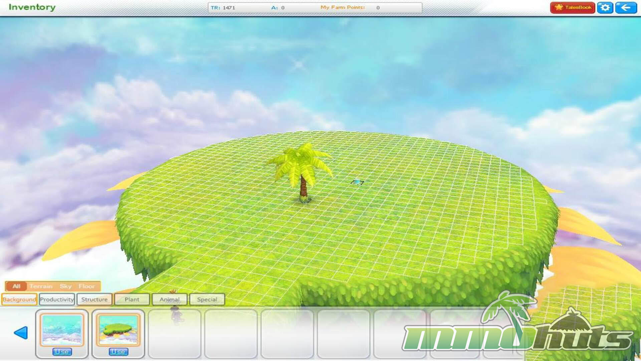The height and width of the screenshot is (361, 641).
Task: Select the sky background thumbnail
Action: click(x=62, y=330)
